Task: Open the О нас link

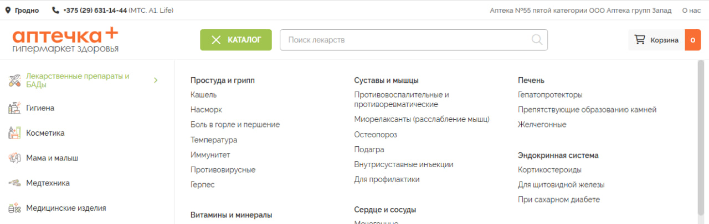Action: 691,10
